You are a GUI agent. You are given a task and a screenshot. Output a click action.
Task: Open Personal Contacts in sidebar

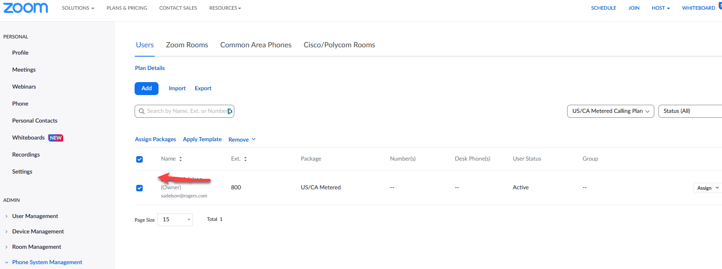click(x=35, y=121)
